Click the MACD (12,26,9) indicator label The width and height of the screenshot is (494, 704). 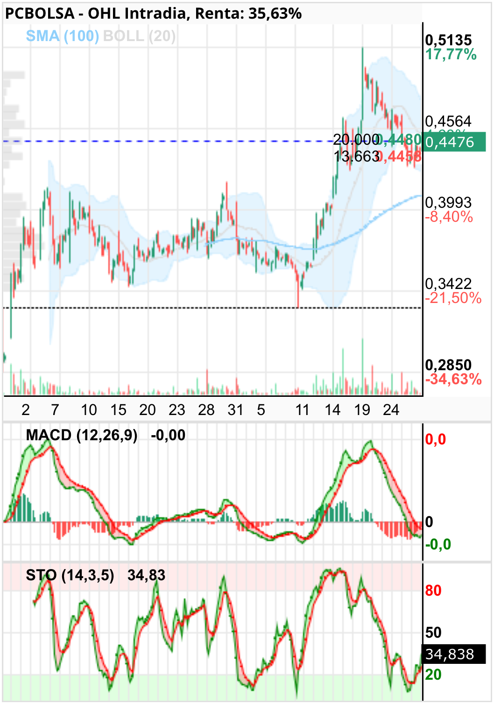tap(82, 435)
